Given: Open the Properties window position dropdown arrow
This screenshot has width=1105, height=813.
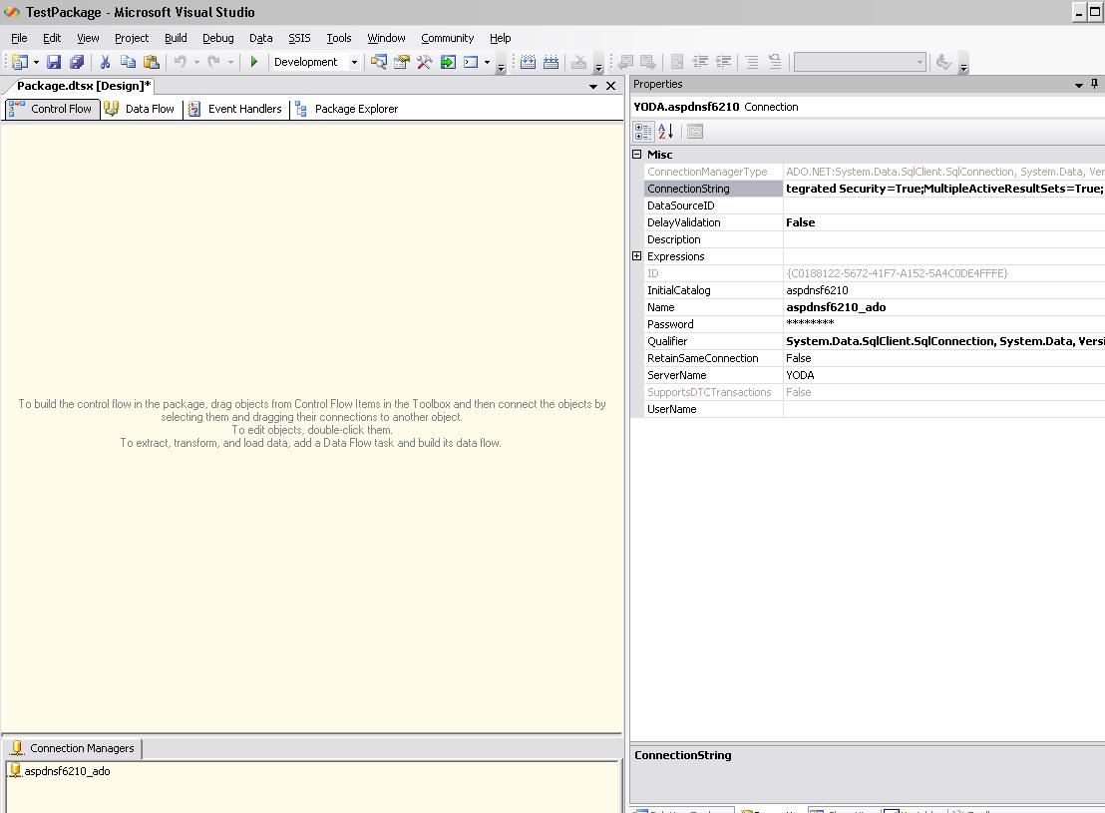Looking at the screenshot, I should pyautogui.click(x=1078, y=85).
